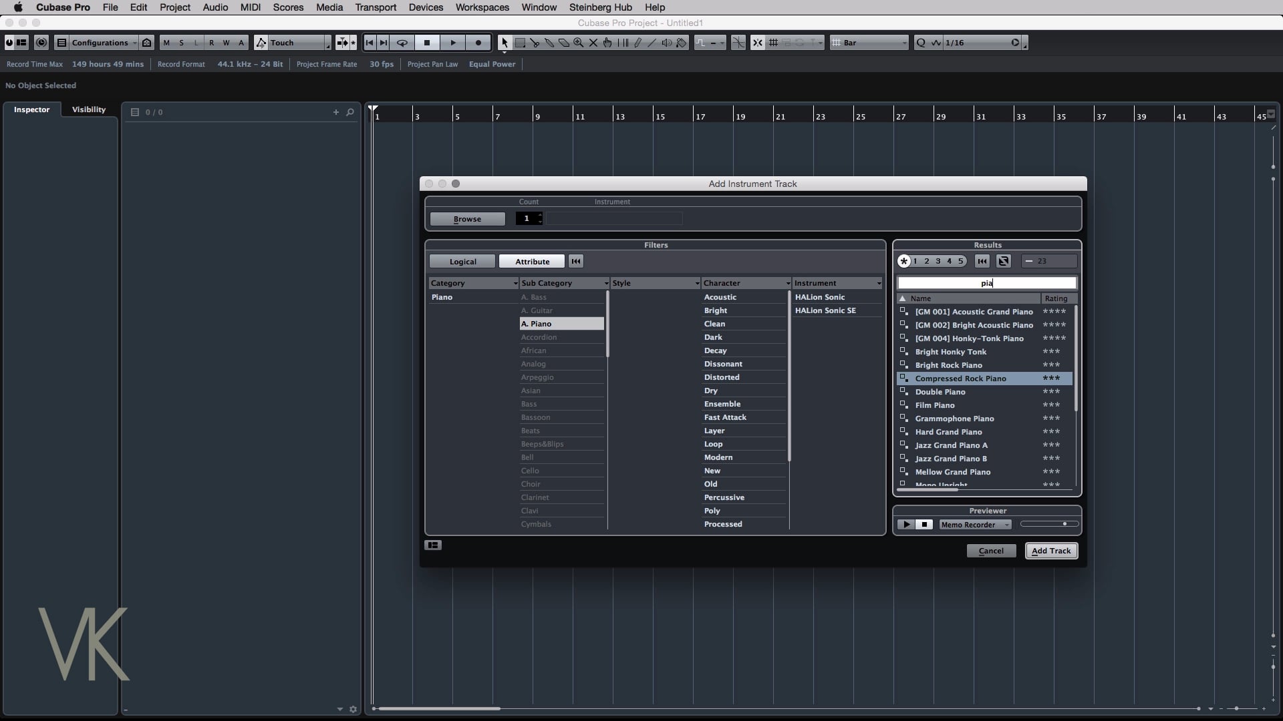Expand the Sub Category column dropdown
Image resolution: width=1283 pixels, height=721 pixels.
(605, 283)
